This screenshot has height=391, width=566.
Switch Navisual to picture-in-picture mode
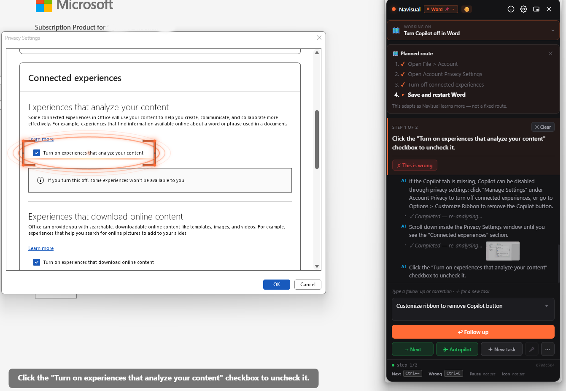[536, 9]
